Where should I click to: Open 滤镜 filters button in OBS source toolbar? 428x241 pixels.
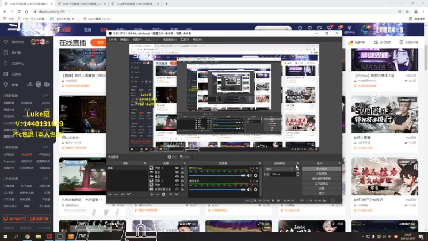[x=185, y=157]
